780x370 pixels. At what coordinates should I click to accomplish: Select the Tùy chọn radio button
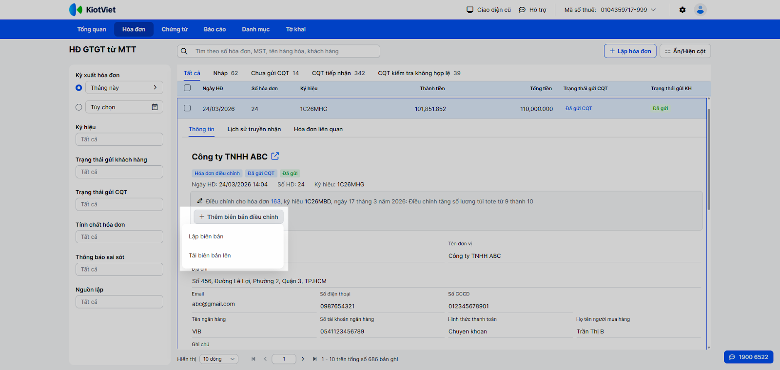(x=79, y=107)
